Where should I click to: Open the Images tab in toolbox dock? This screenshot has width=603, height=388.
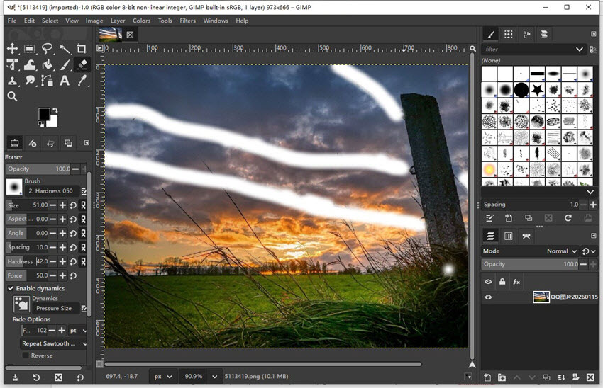68,143
